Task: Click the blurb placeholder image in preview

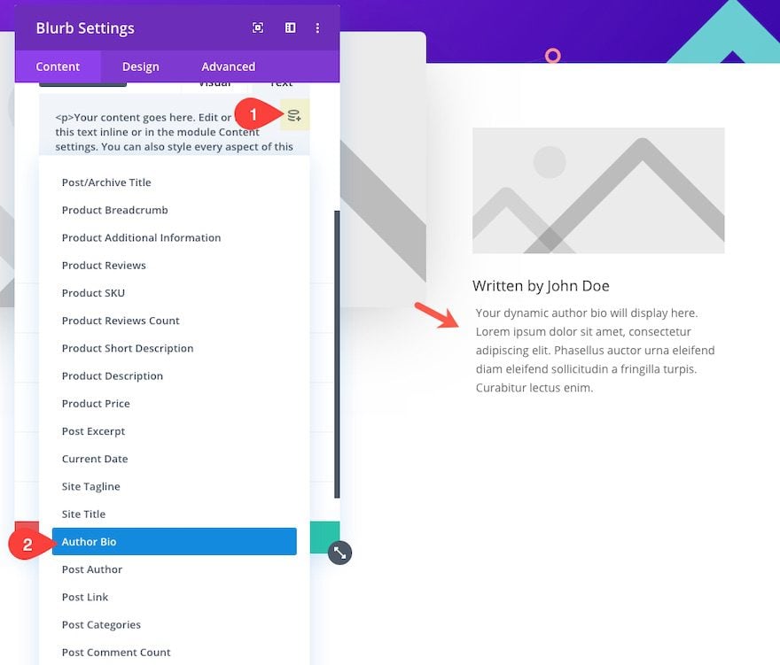Action: click(x=598, y=190)
